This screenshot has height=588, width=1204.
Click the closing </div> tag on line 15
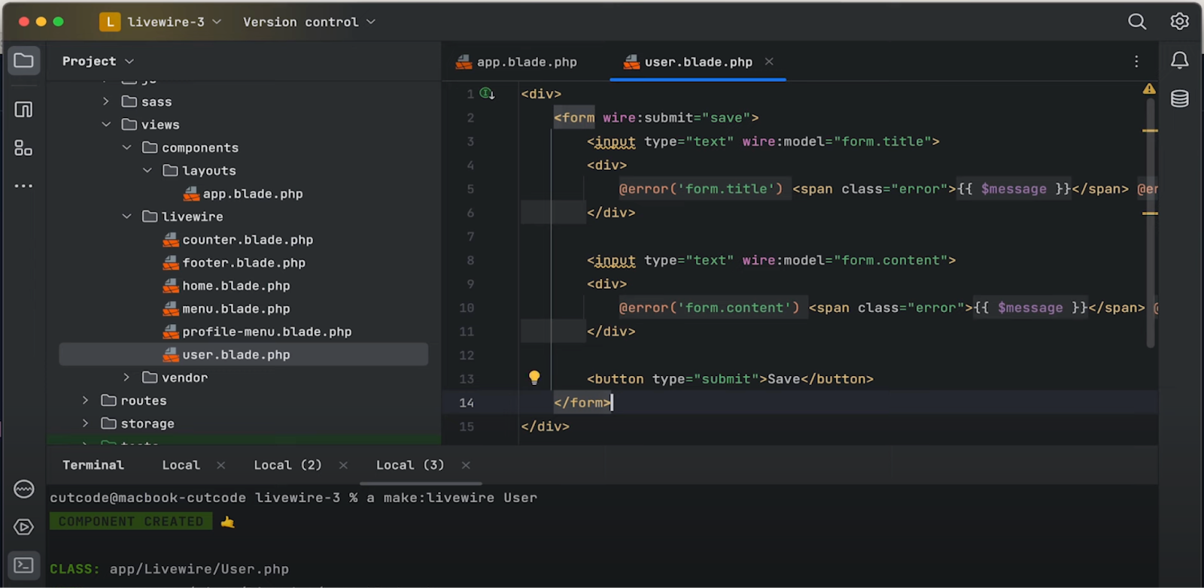[545, 426]
